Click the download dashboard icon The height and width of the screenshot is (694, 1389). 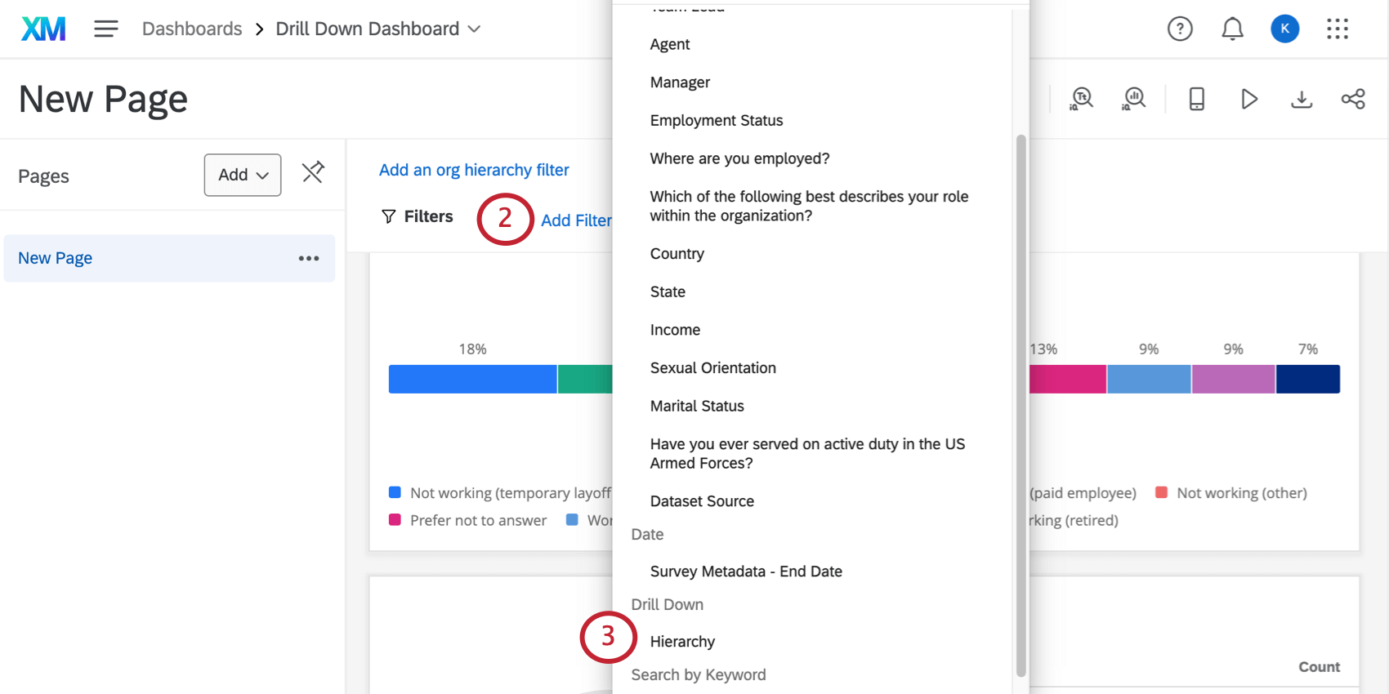[1301, 100]
